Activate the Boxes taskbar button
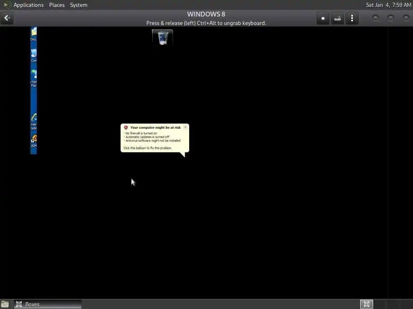Screen dimensions: 413x309 48,304
